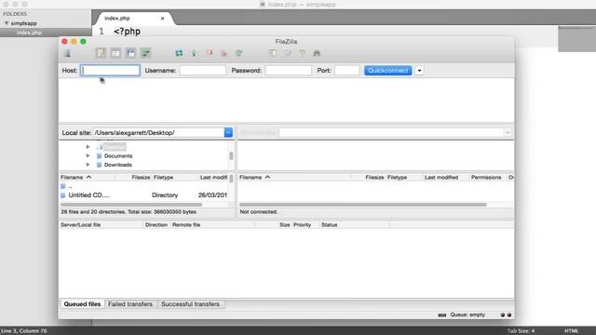Image resolution: width=596 pixels, height=335 pixels.
Task: Switch to the Successful transfers tab
Action: [190, 304]
